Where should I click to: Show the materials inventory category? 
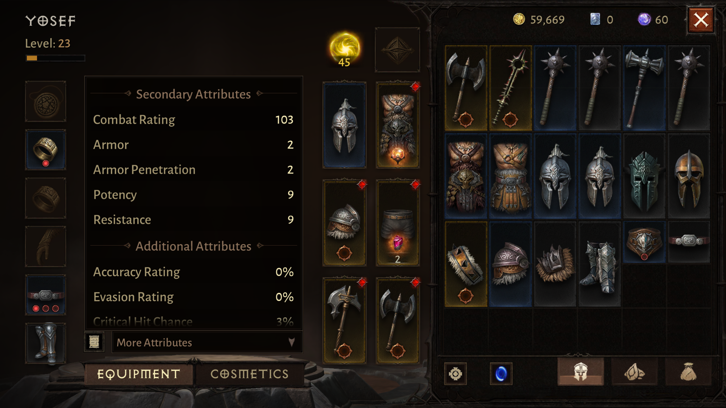[x=634, y=372]
